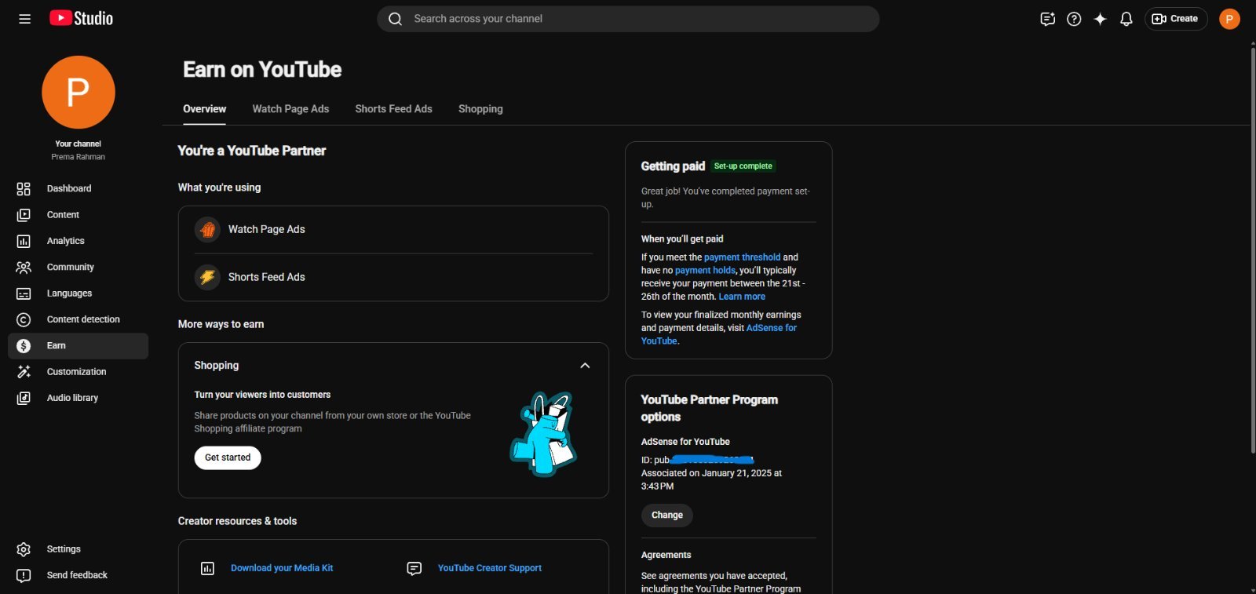Switch to the Shopping tab
The image size is (1256, 594).
coord(480,109)
